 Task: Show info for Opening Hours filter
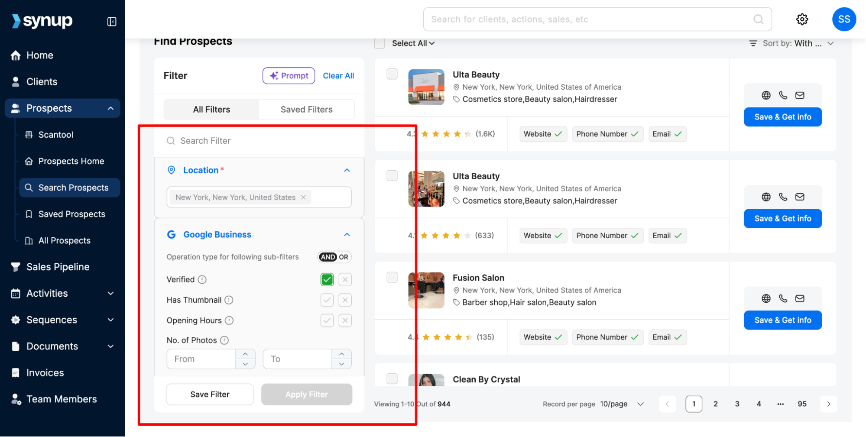(229, 320)
